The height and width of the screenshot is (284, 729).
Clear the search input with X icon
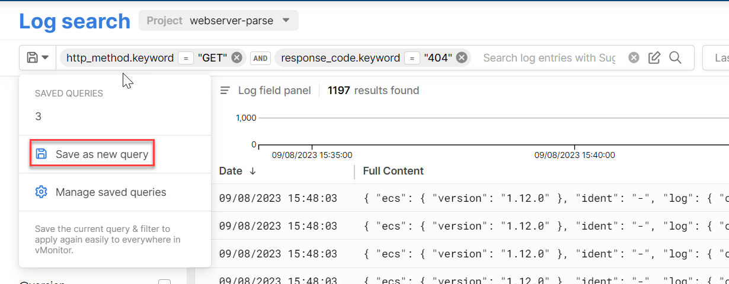click(x=634, y=57)
